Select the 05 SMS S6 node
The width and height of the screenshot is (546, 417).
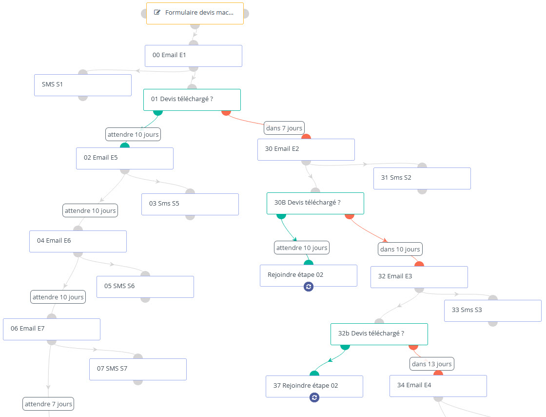(145, 287)
